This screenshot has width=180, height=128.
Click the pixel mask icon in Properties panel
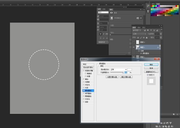point(138,18)
